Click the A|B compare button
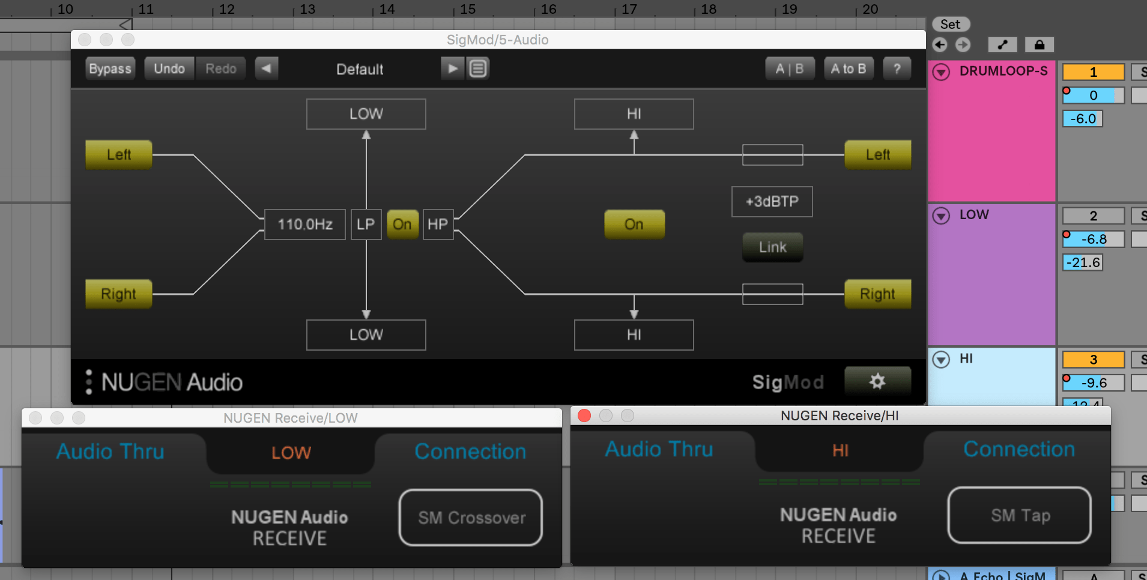 790,68
